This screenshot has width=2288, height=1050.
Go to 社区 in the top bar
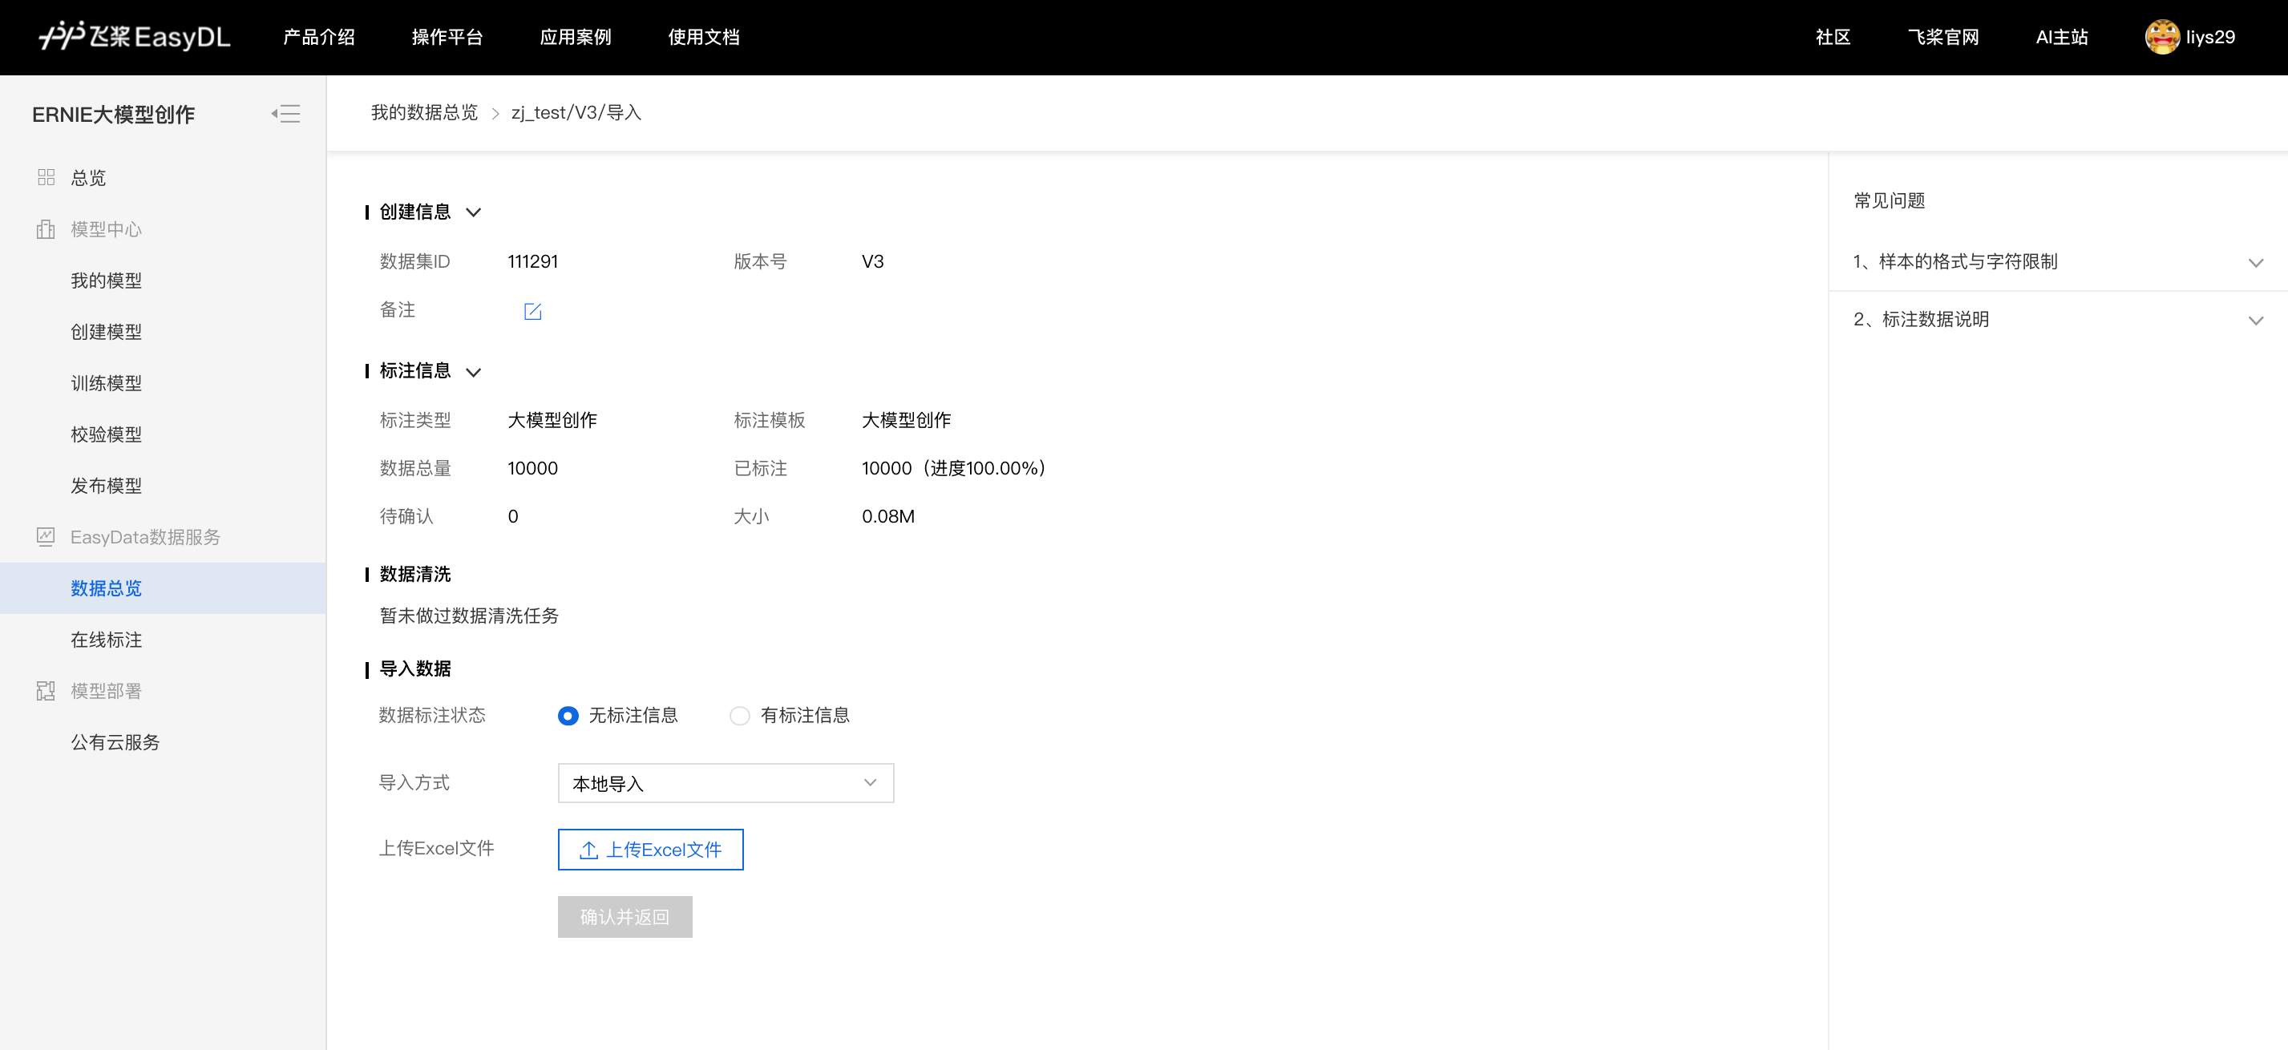coord(1833,38)
